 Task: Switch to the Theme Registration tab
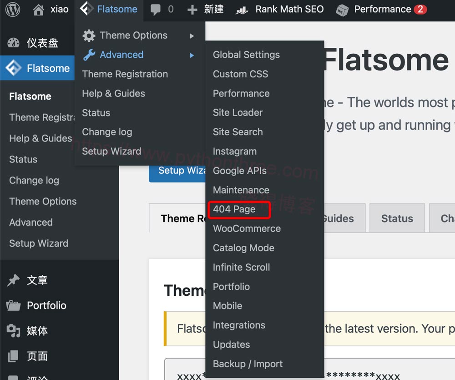(x=177, y=218)
